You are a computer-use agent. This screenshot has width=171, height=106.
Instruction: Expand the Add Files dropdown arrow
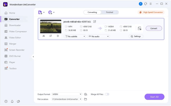click(44, 12)
